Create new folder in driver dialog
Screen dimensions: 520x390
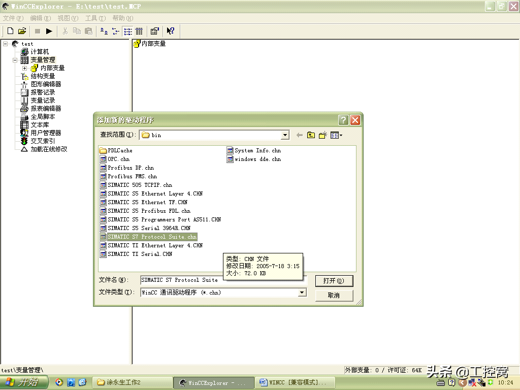click(x=322, y=135)
